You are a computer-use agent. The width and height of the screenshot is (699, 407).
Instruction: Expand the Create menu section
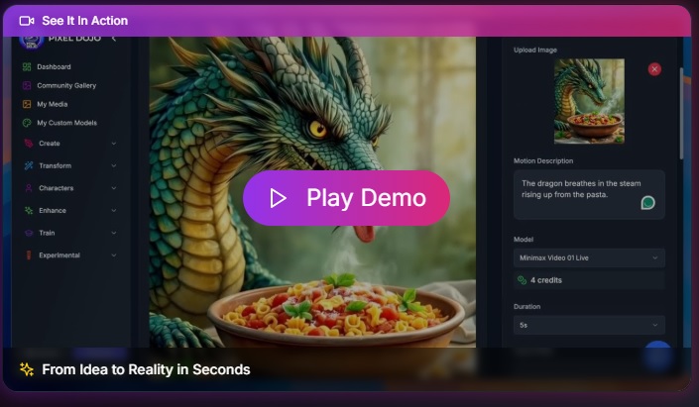click(x=113, y=144)
